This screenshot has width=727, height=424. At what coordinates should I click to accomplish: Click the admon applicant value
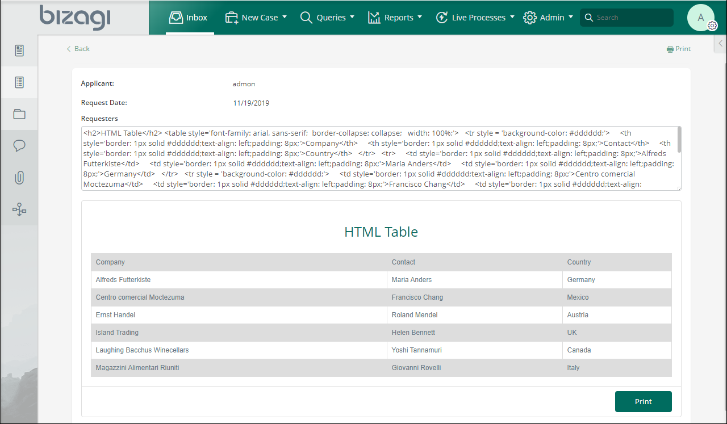[244, 84]
